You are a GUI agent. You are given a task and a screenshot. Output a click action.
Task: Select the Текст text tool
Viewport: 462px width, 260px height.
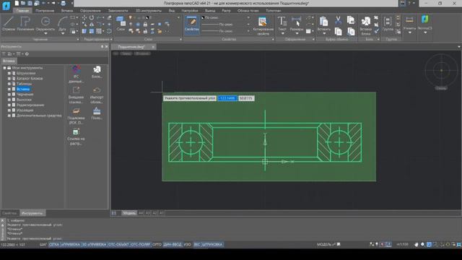tap(282, 24)
